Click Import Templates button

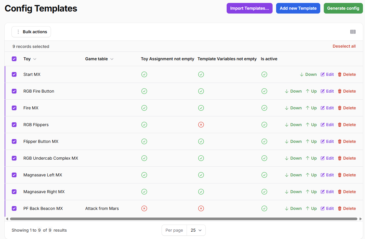(249, 8)
